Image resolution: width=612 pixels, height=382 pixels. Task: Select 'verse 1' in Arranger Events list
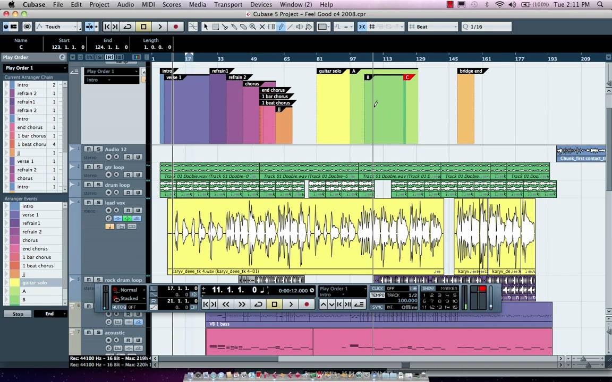pyautogui.click(x=30, y=215)
